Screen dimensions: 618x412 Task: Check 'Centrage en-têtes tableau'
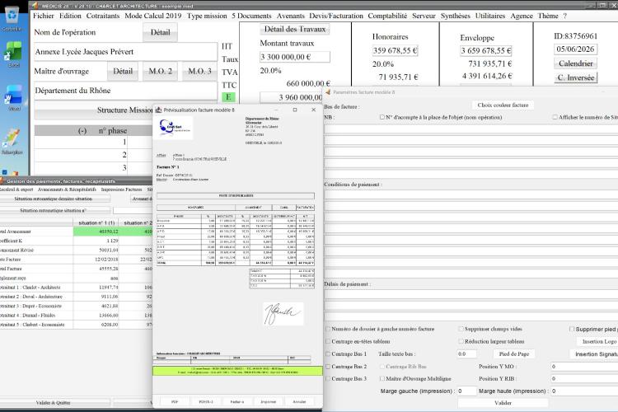click(327, 341)
